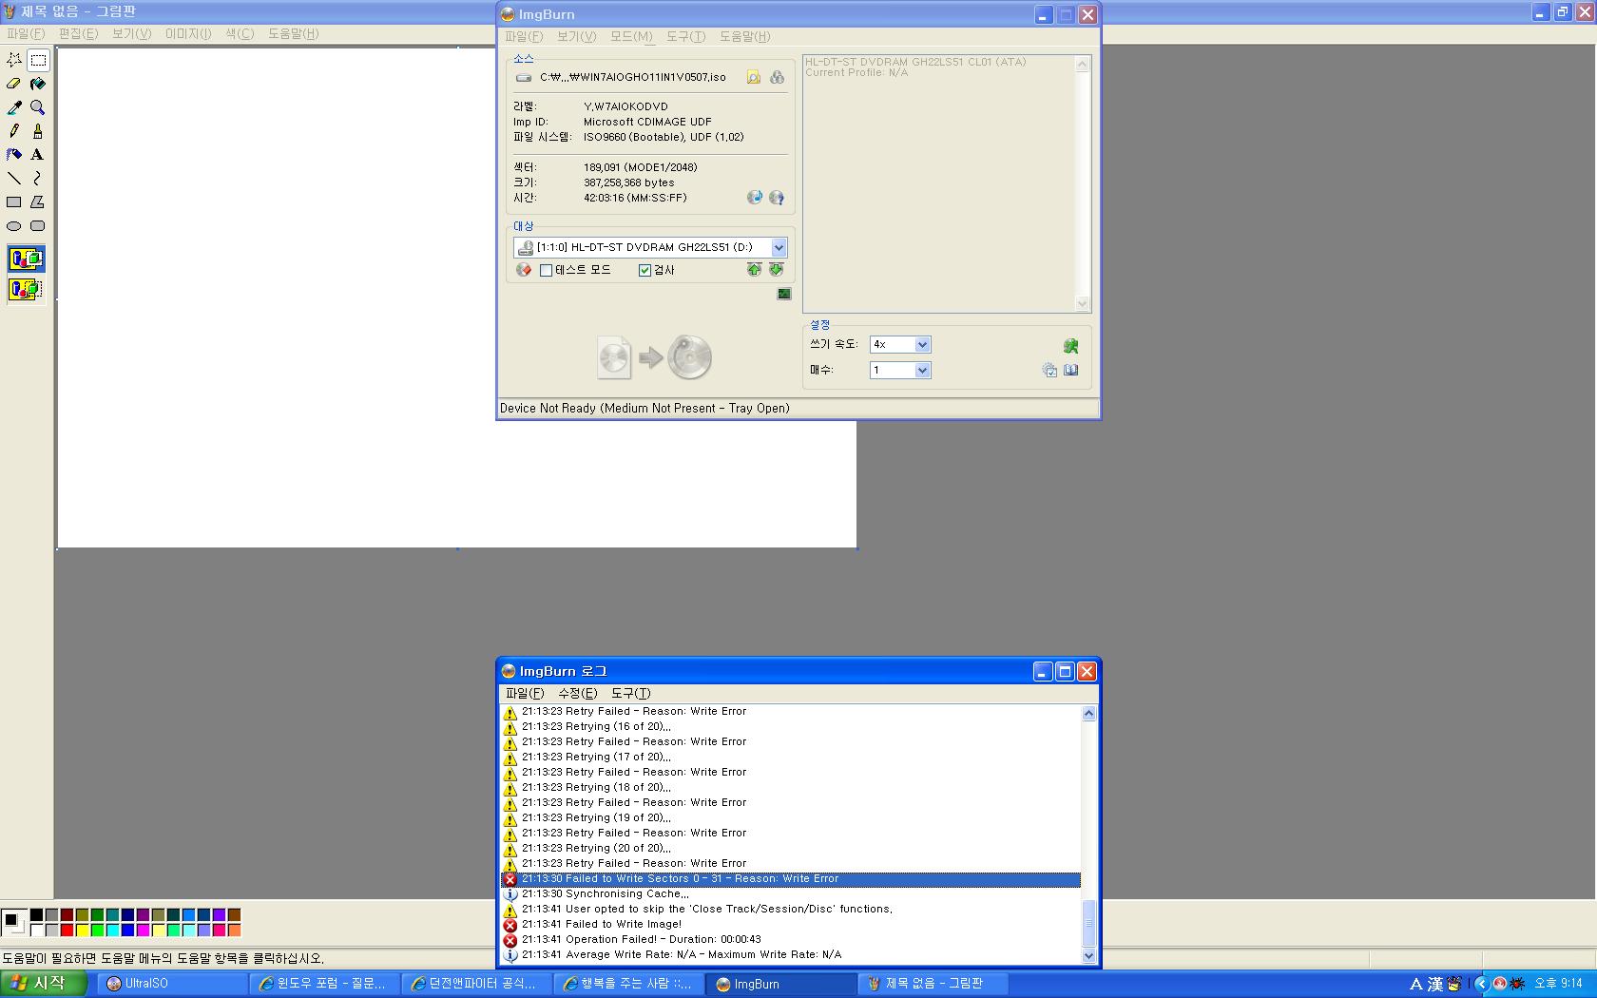1597x998 pixels.
Task: Enable the 테스트 모드 checkbox
Action: (x=546, y=270)
